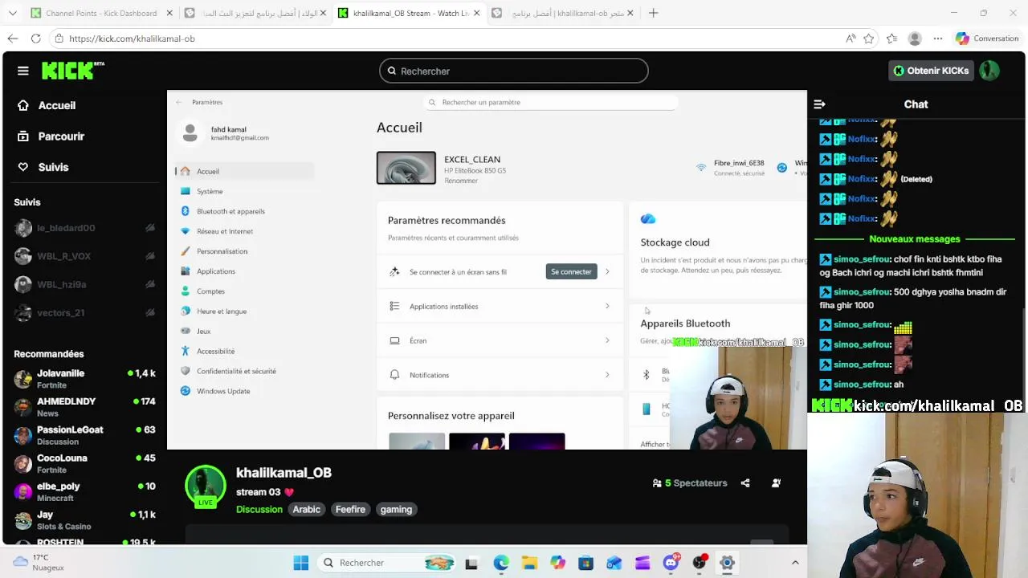Close the khalilkamal_OB Stream tab
The width and height of the screenshot is (1028, 578).
point(476,13)
